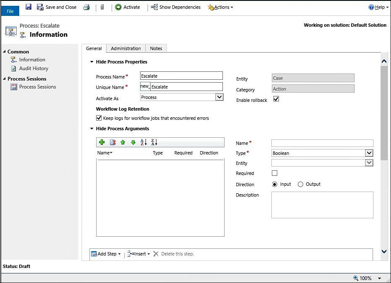The image size is (391, 283).
Task: Select the Output direction radio button
Action: [300, 184]
